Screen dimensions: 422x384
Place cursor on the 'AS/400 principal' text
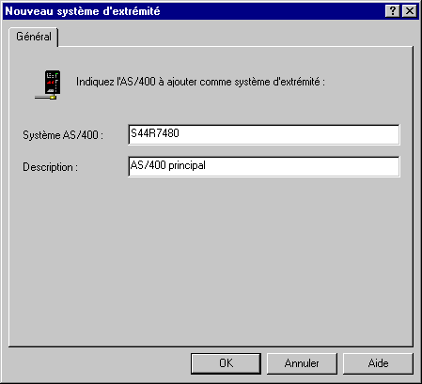(168, 165)
